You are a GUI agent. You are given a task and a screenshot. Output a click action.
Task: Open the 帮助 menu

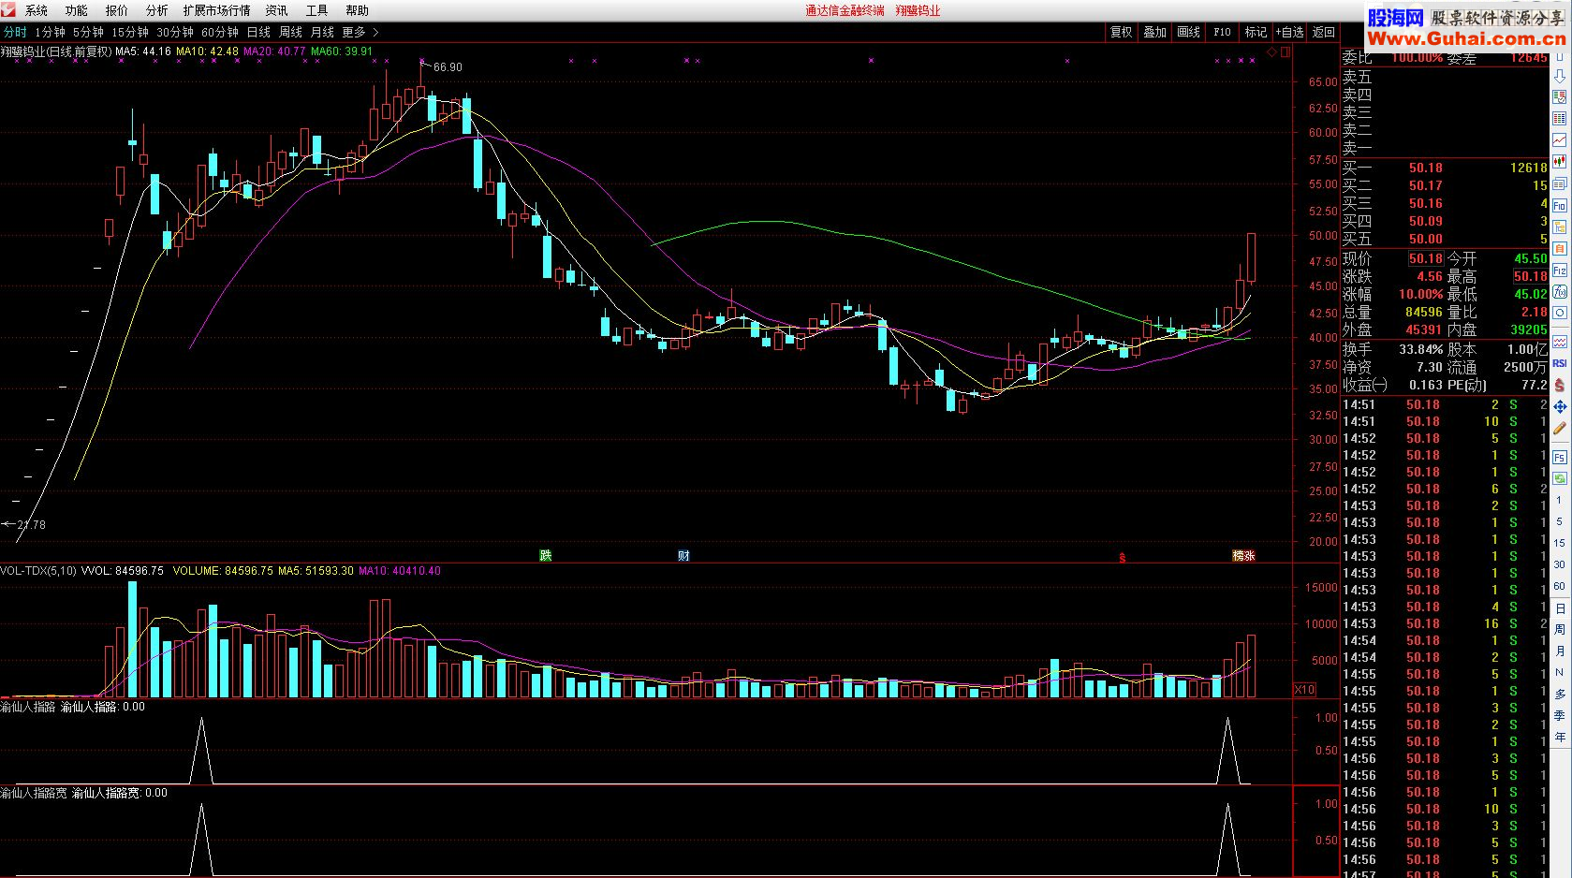coord(358,10)
